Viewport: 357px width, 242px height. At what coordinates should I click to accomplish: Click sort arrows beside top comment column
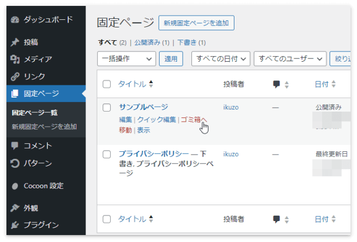[287, 85]
